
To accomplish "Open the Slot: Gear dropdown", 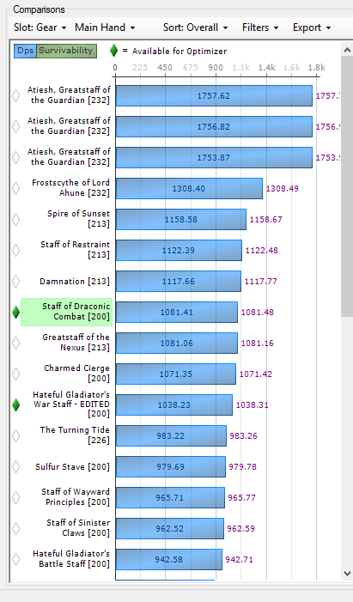I will point(40,27).
